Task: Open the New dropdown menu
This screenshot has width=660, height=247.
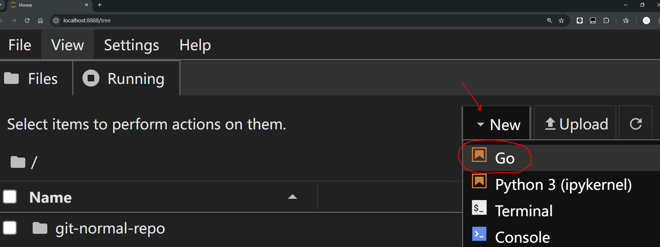Action: (x=496, y=124)
